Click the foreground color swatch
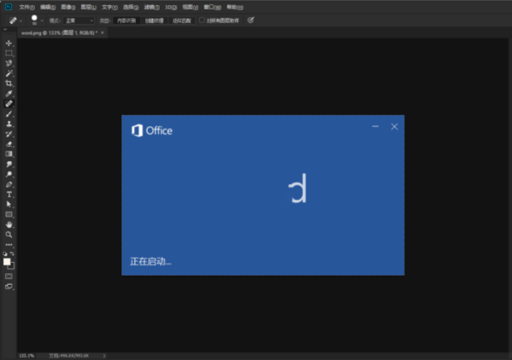The image size is (512, 360). 7,262
